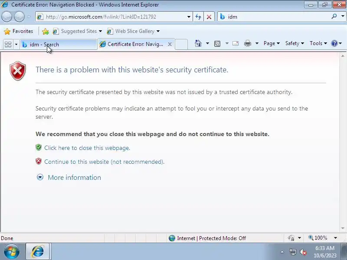Open the Favorites center
The width and height of the screenshot is (347, 260).
[18, 31]
